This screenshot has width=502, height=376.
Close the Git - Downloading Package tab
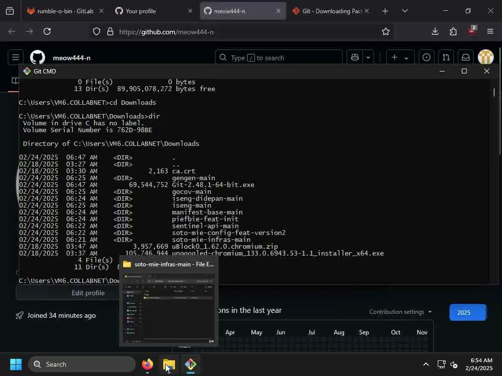367,11
